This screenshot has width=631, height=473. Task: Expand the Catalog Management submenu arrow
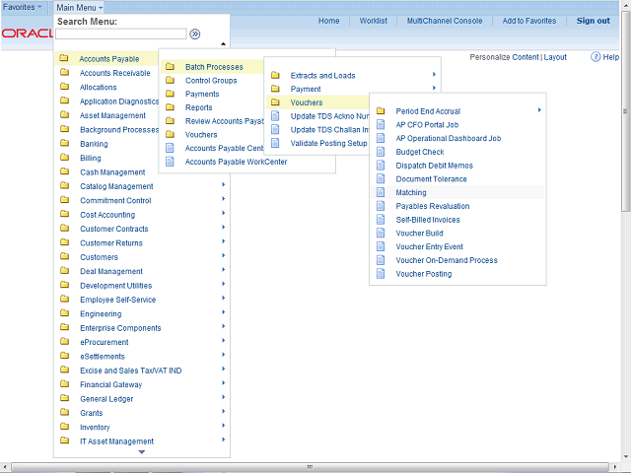click(223, 185)
